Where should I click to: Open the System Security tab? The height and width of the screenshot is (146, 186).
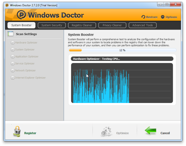52,25
